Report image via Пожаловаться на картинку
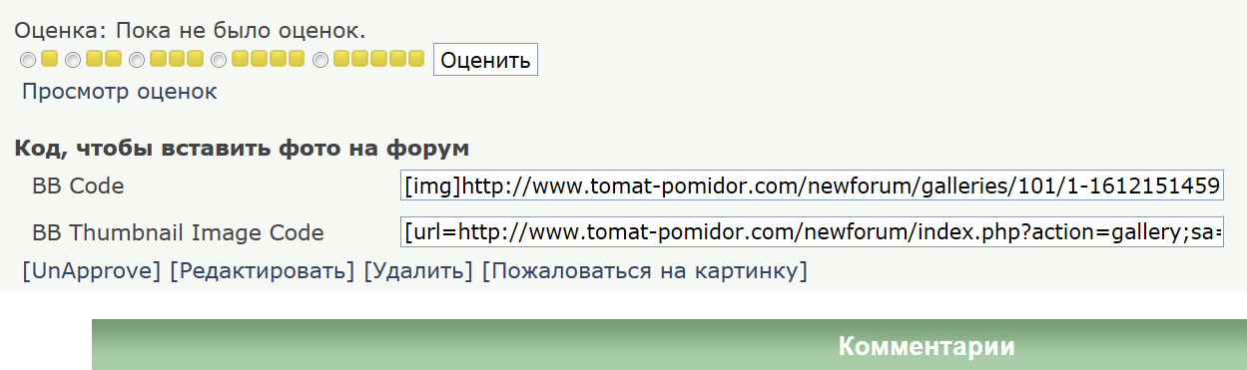Screen dimensions: 1247x370 [x=645, y=270]
